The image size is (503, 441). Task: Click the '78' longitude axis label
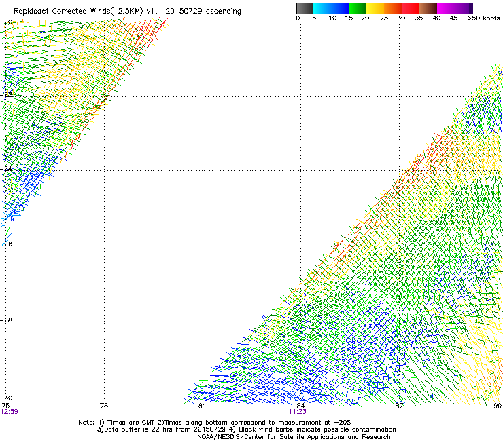[x=104, y=406]
